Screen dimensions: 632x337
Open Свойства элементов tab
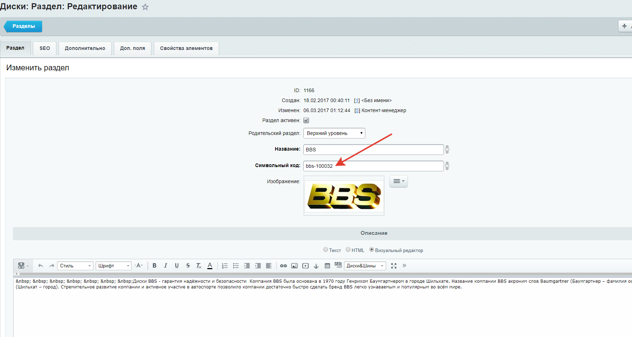coord(186,48)
